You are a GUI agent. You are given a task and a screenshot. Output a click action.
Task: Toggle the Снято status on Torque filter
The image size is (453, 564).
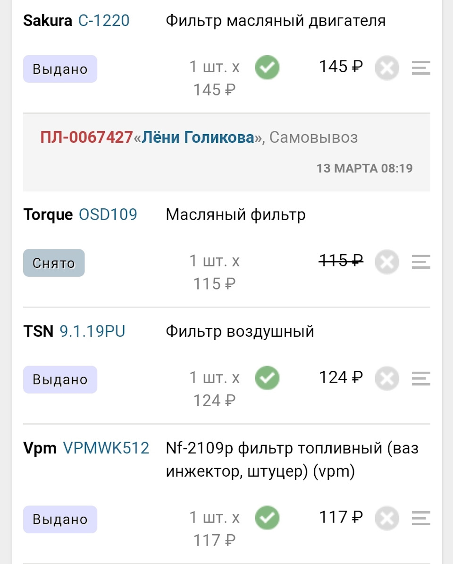tap(54, 263)
